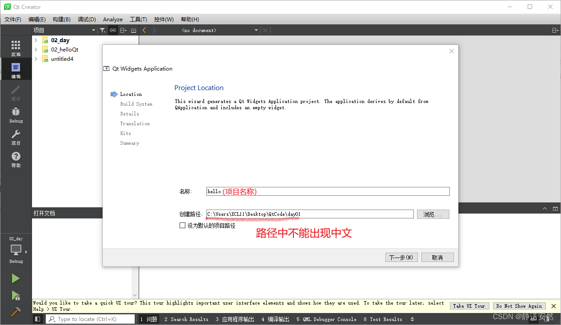Viewport: 561px width, 325px height.
Task: Open the 工具(T) menu
Action: [138, 19]
